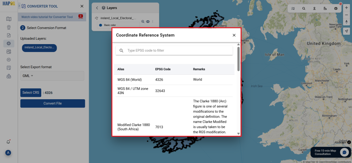Select Modified Clarke 1880 (South Africa) row

174,116
